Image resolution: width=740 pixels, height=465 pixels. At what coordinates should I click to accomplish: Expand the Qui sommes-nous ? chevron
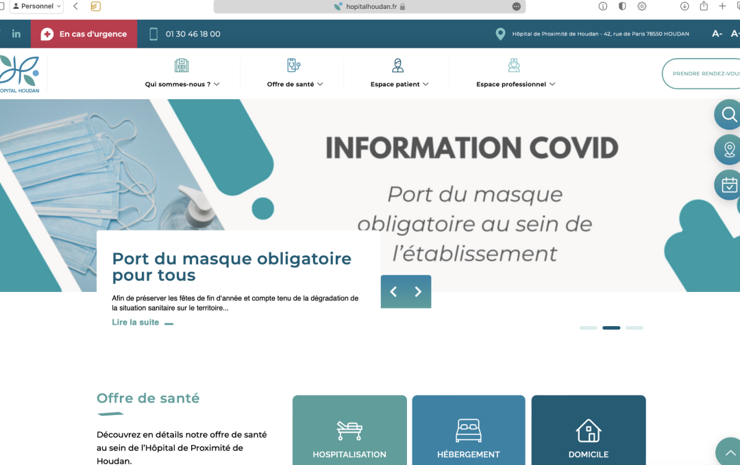[217, 84]
